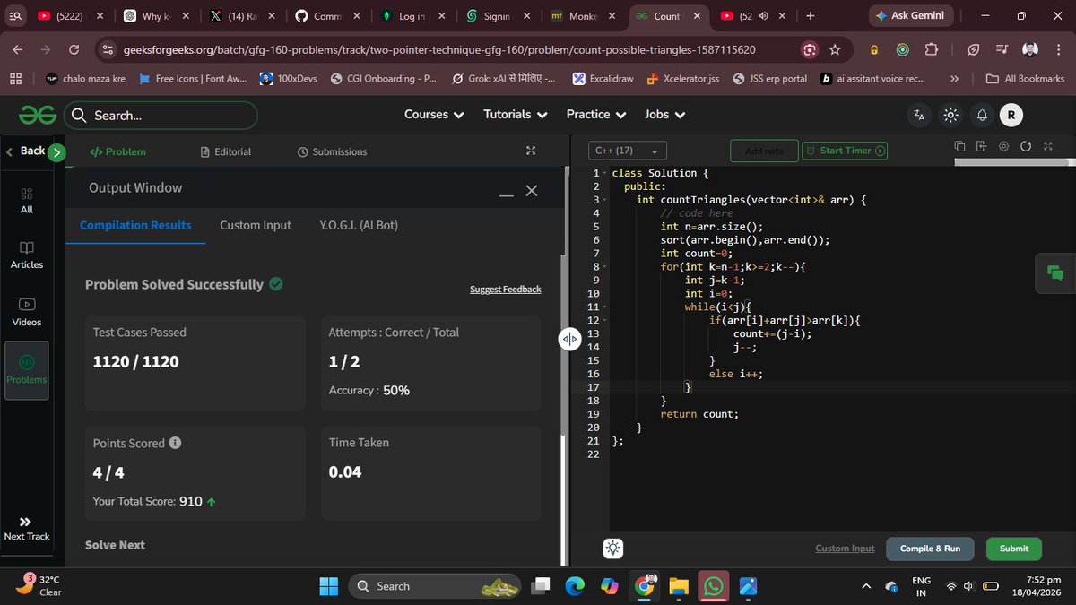Show hidden system tray icons
The height and width of the screenshot is (605, 1076).
click(865, 586)
